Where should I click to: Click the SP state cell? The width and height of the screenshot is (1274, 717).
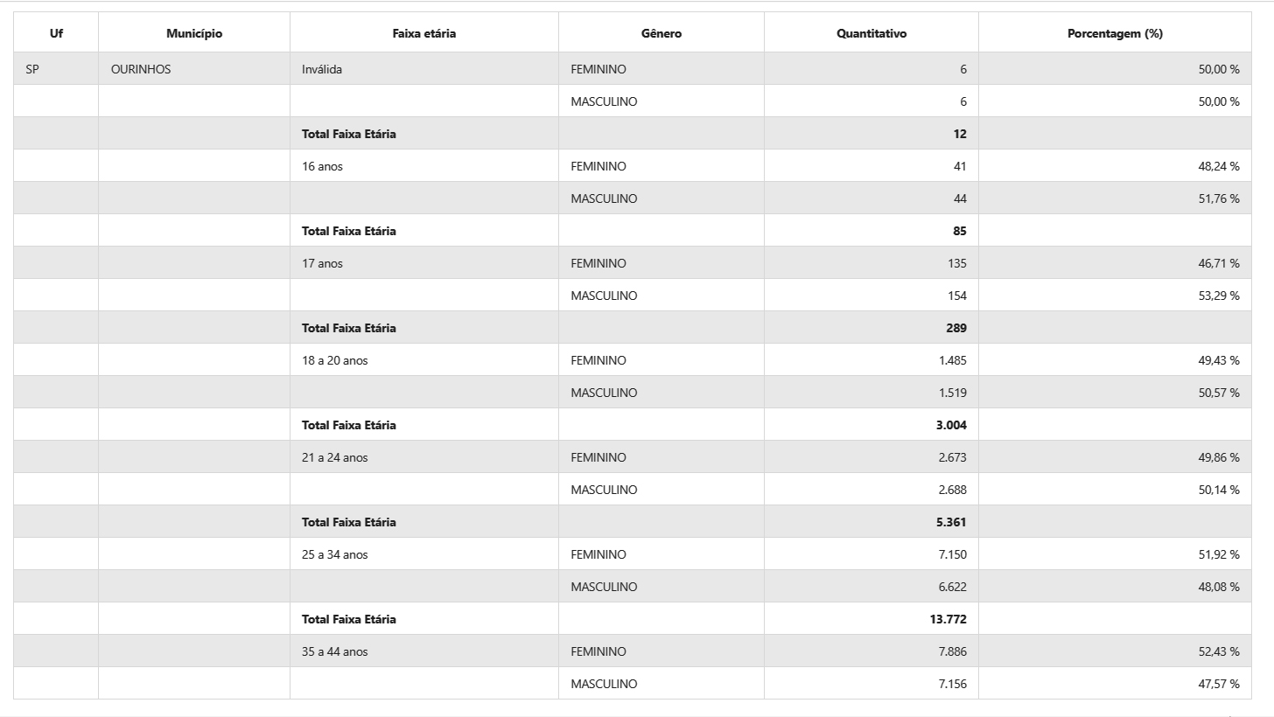point(32,69)
